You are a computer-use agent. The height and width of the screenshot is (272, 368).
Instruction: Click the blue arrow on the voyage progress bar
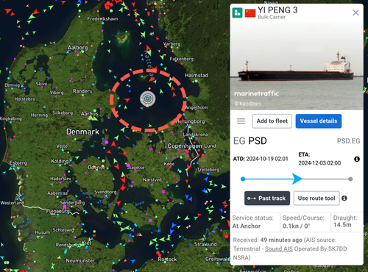coord(297,179)
